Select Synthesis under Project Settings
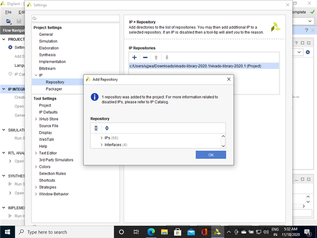Viewport: 317px width, 238px height. [x=48, y=55]
